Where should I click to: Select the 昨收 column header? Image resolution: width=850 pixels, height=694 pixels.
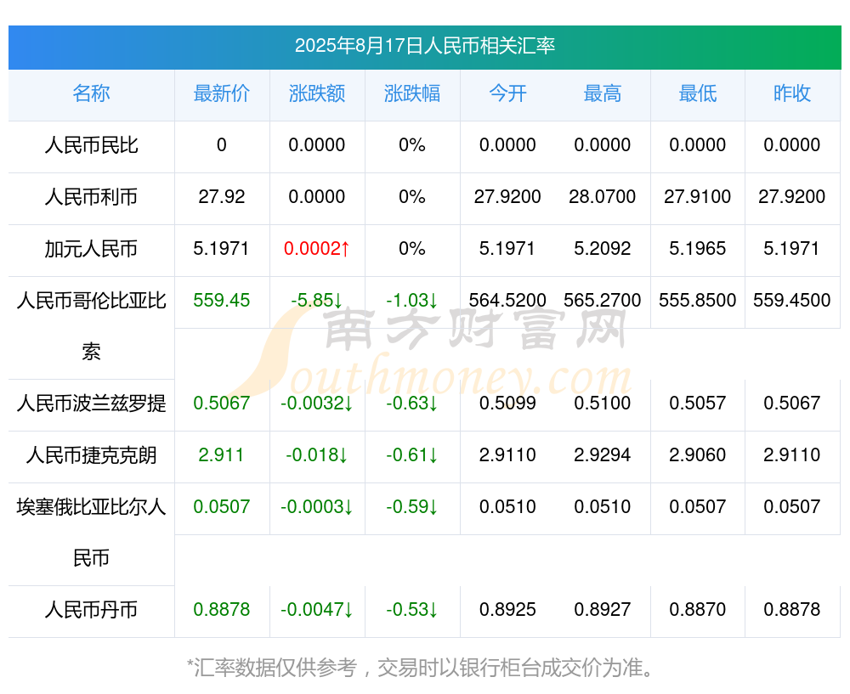click(x=792, y=93)
